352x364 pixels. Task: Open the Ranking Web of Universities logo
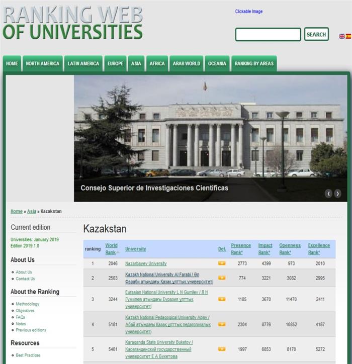point(72,23)
